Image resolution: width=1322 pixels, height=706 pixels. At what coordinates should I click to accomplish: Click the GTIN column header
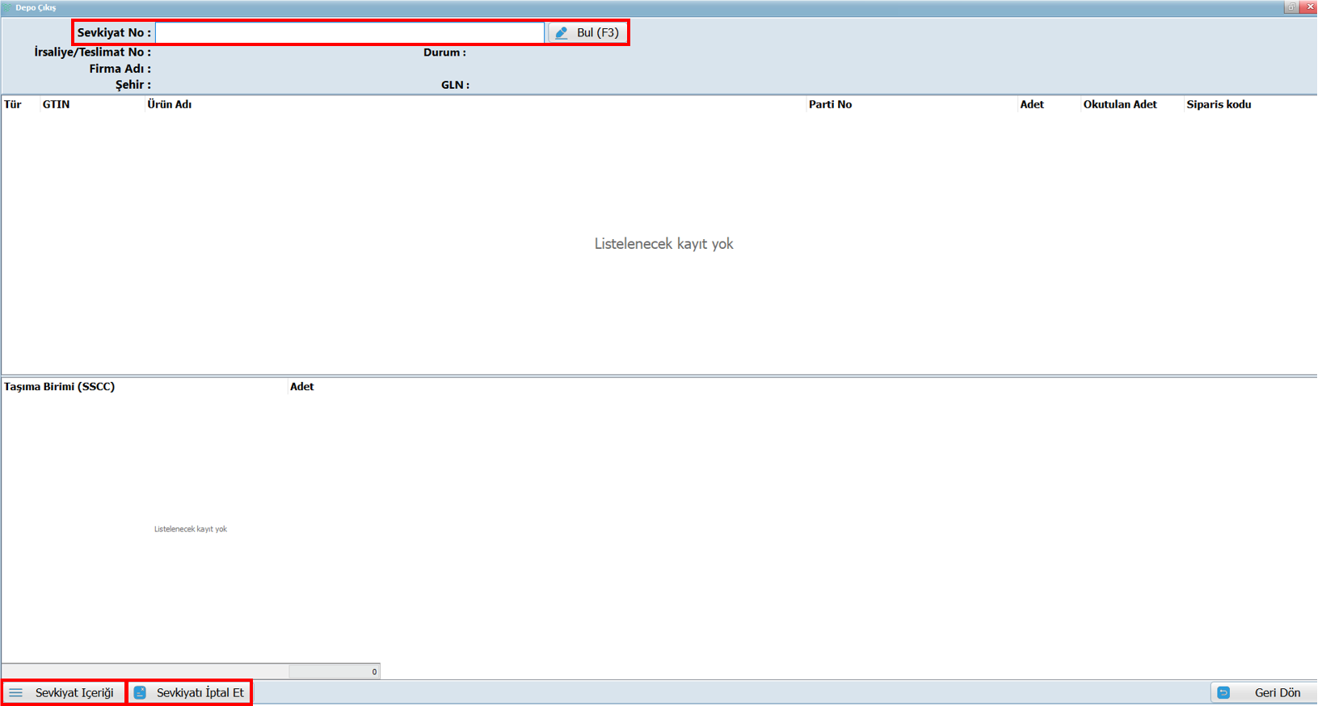point(56,104)
